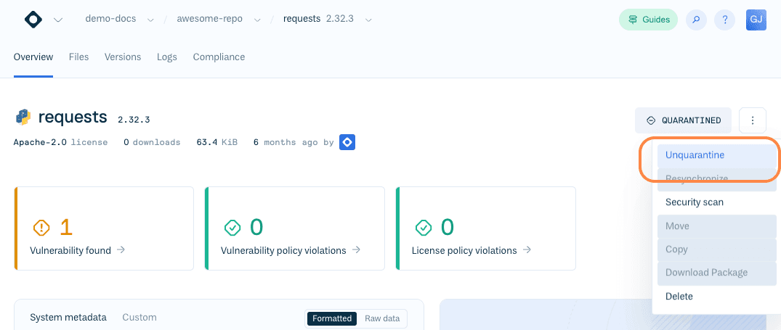This screenshot has height=330, width=781.
Task: Switch to the Logs tab
Action: 167,57
